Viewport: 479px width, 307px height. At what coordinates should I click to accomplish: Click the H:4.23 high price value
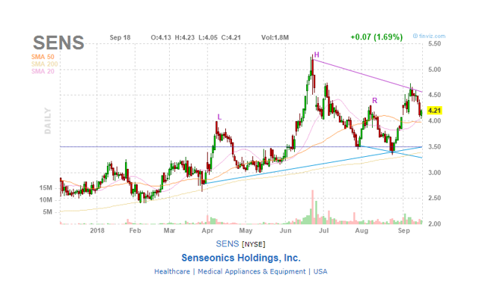(185, 37)
